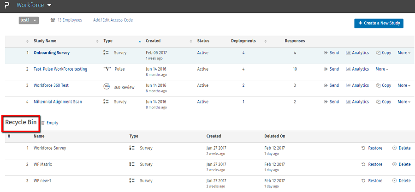Click the 13 Employees people icon

[53, 20]
